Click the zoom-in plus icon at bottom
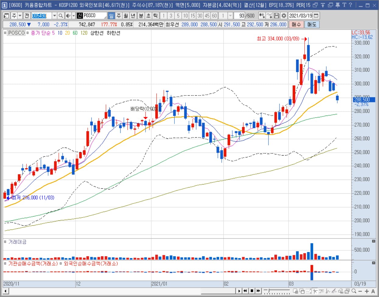Image resolution: width=379 pixels, height=297 pixels. point(367,291)
